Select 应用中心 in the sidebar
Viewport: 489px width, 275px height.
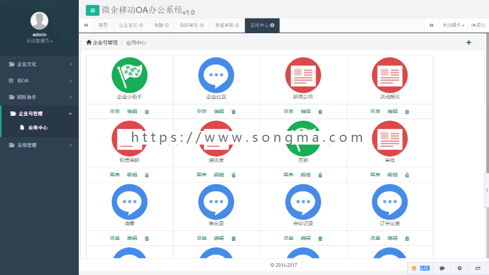[x=37, y=128]
